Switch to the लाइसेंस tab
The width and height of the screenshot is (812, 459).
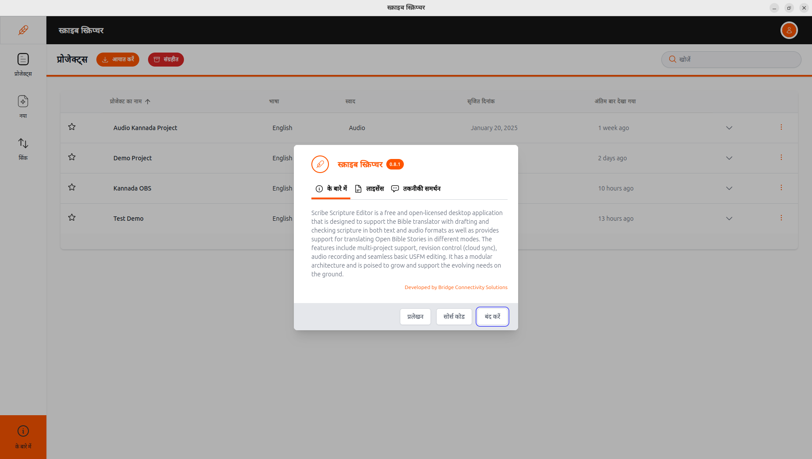pyautogui.click(x=369, y=189)
